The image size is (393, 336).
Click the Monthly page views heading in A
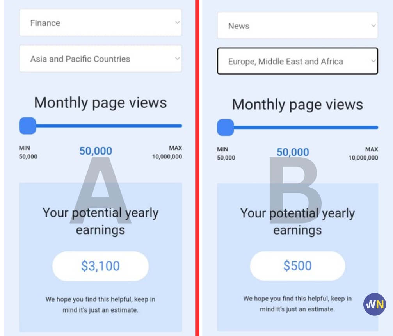tap(100, 103)
